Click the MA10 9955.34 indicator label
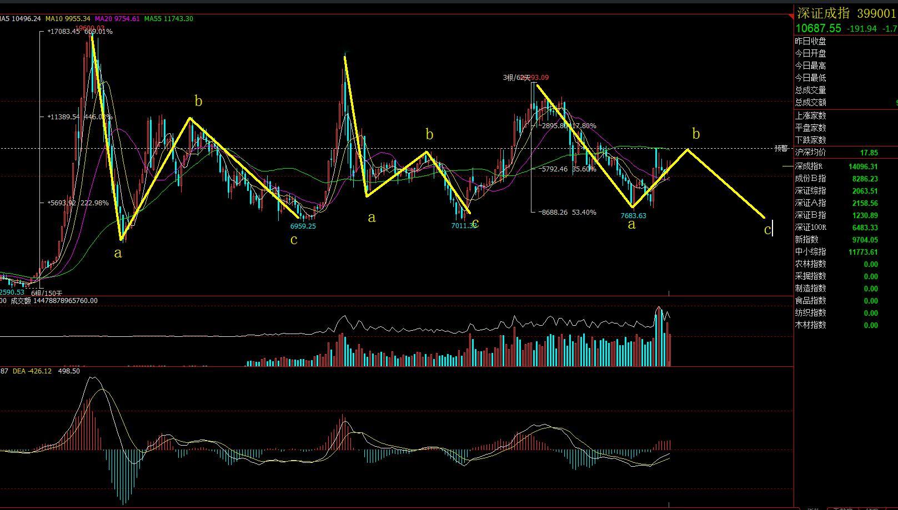The image size is (898, 510). coord(68,19)
